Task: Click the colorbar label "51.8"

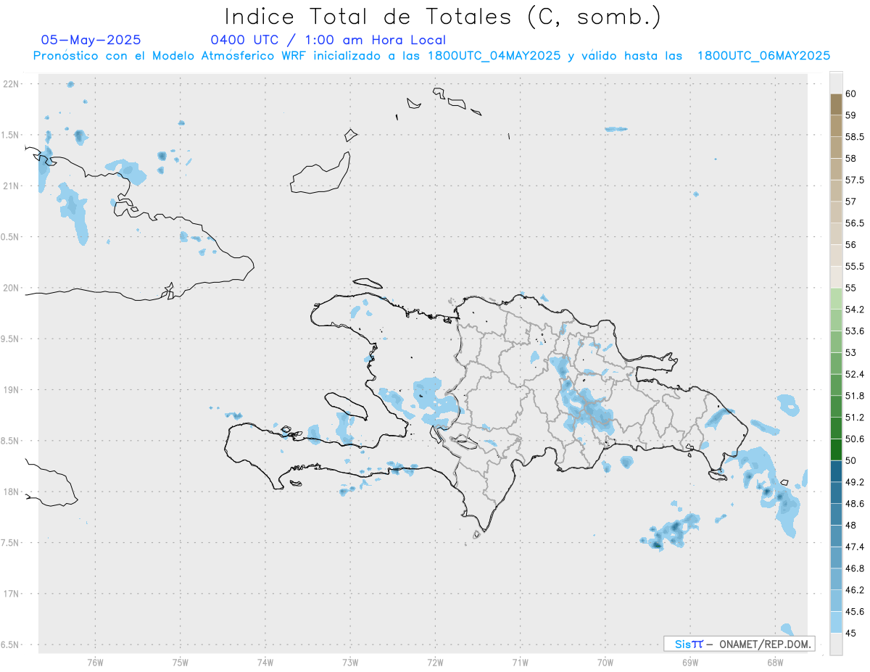Action: click(855, 396)
